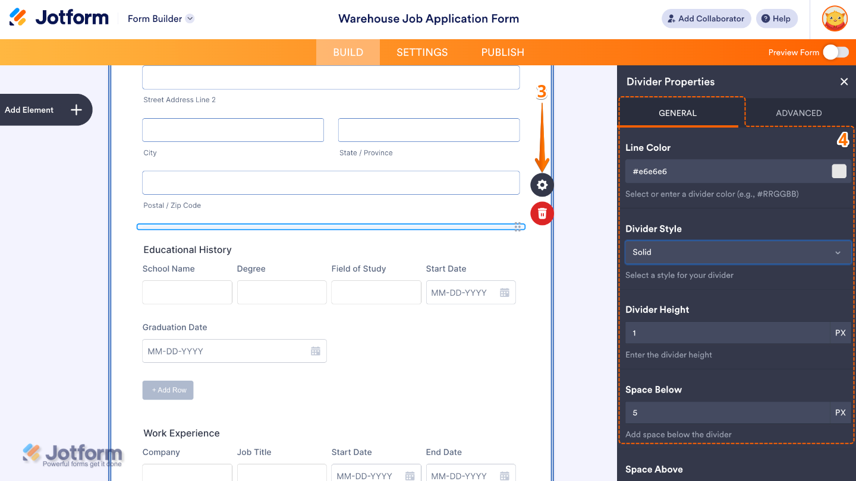Open calendar picker for Educational Start Date
This screenshot has width=856, height=481.
pos(505,292)
